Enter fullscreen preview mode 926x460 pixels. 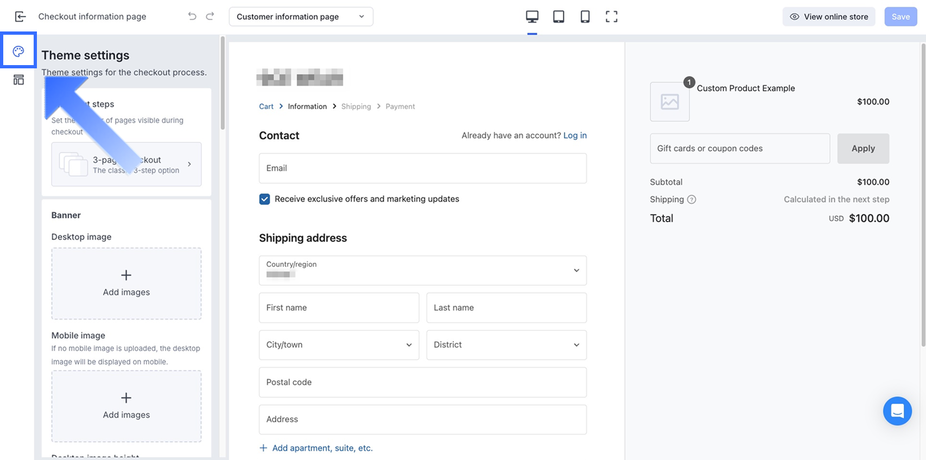(612, 17)
